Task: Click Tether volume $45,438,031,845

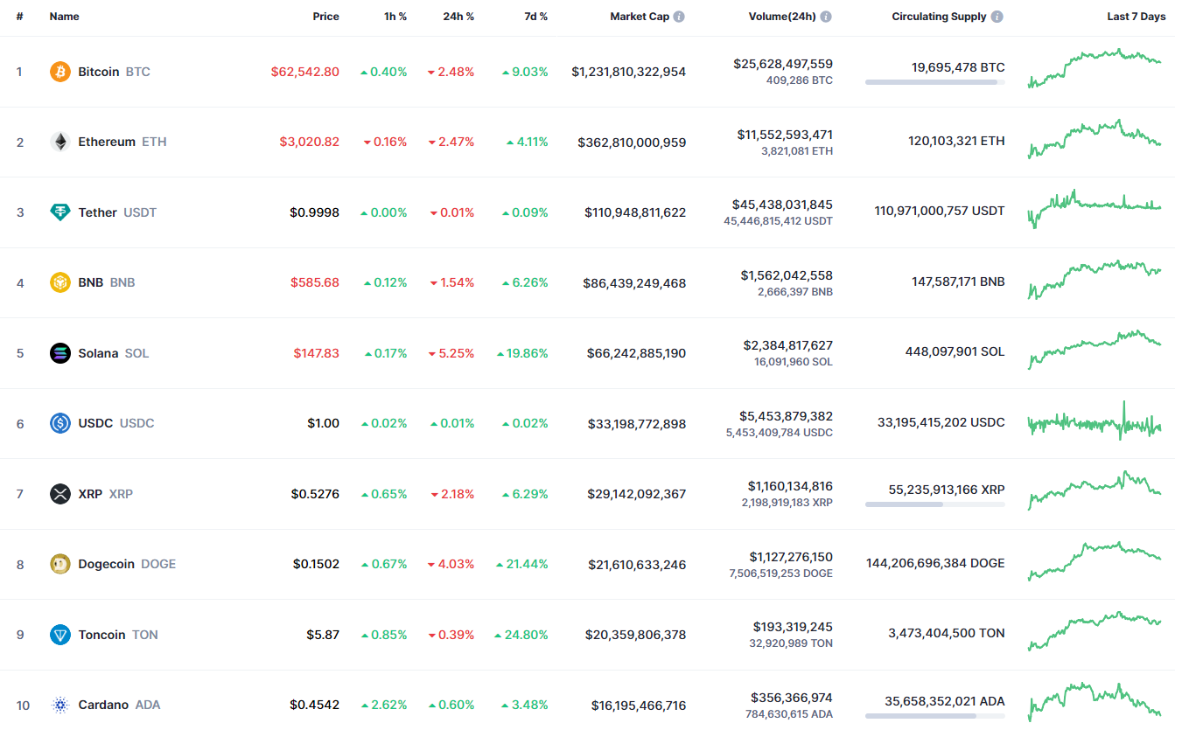Action: click(x=782, y=205)
